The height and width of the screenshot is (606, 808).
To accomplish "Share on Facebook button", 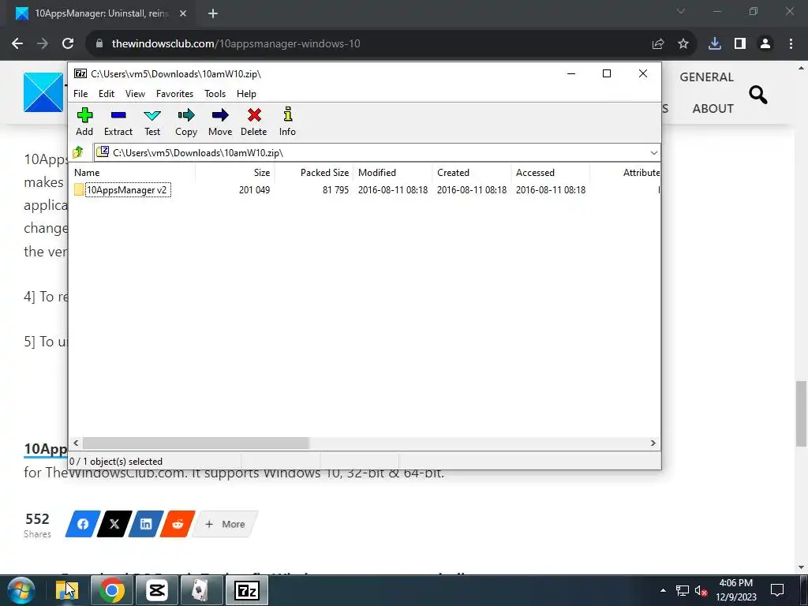I will click(82, 524).
